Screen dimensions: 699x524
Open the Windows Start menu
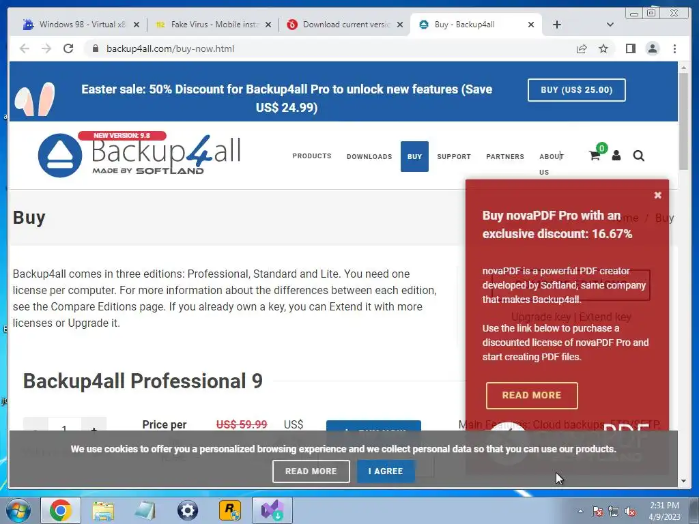pyautogui.click(x=18, y=510)
